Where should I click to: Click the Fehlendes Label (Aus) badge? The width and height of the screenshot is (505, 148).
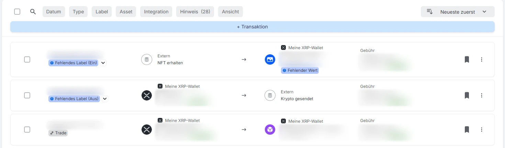click(74, 99)
